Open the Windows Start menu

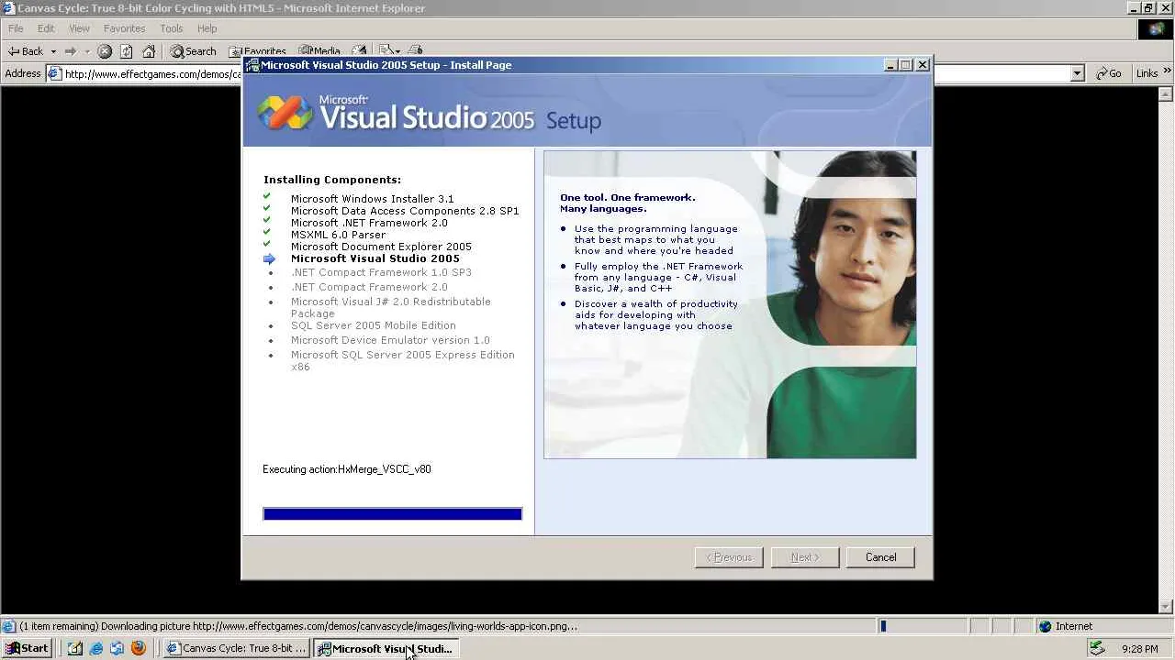coord(27,648)
